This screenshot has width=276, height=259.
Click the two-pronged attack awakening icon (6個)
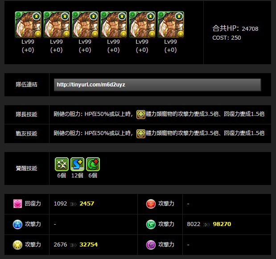coord(62,164)
